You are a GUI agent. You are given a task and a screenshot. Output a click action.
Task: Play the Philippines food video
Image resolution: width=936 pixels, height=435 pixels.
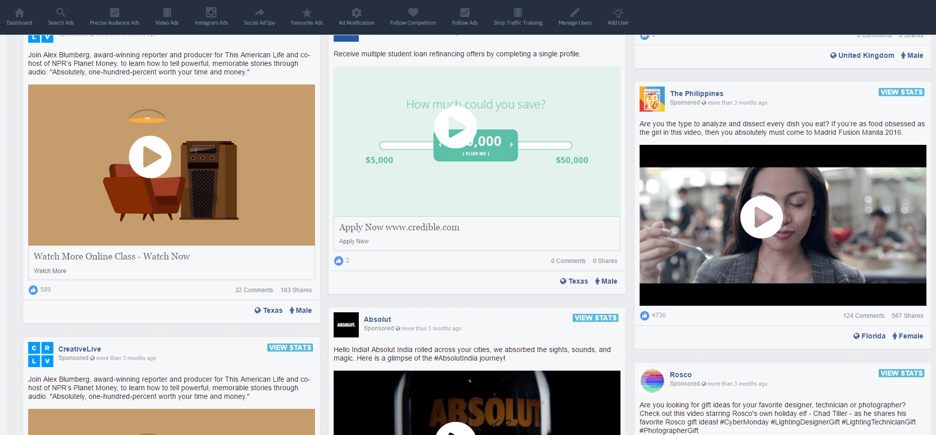761,217
